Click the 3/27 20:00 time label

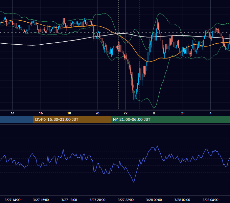[x=97, y=200]
